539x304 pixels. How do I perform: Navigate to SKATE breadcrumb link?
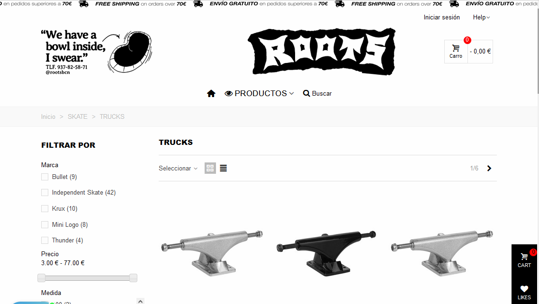click(77, 117)
